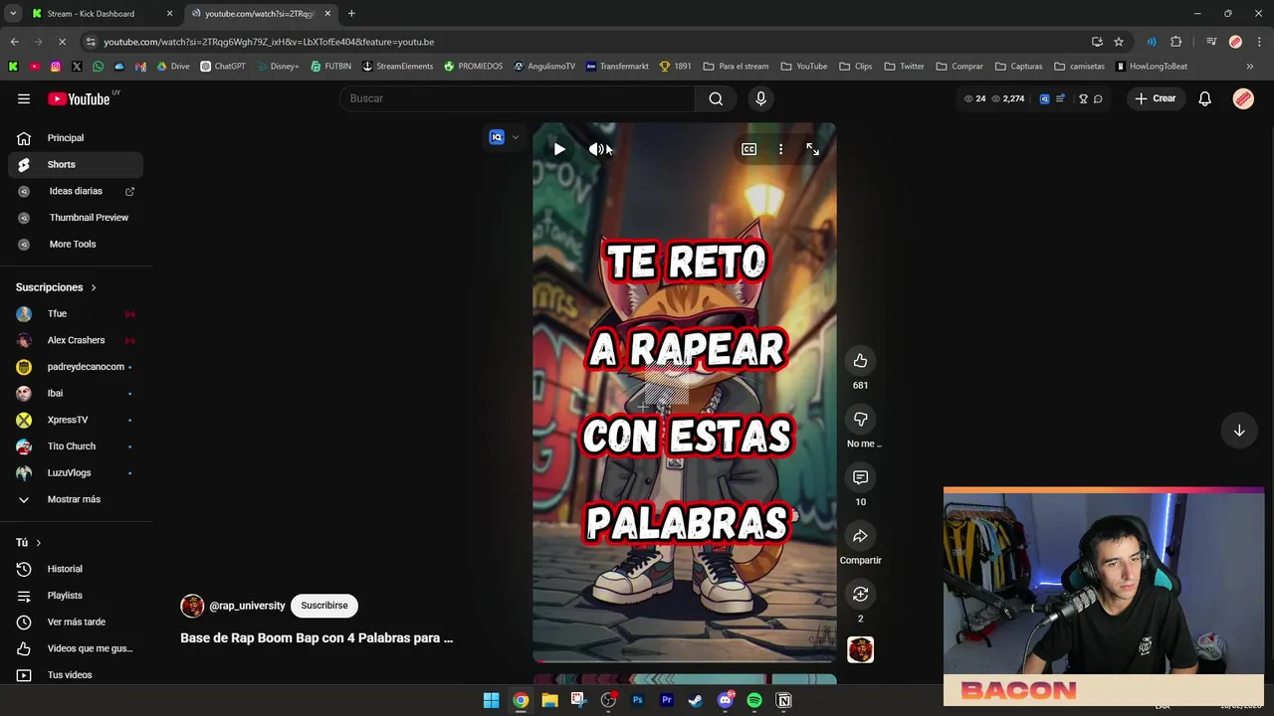Click the search magnifier button
Viewport: 1274px width, 716px height.
pos(716,98)
